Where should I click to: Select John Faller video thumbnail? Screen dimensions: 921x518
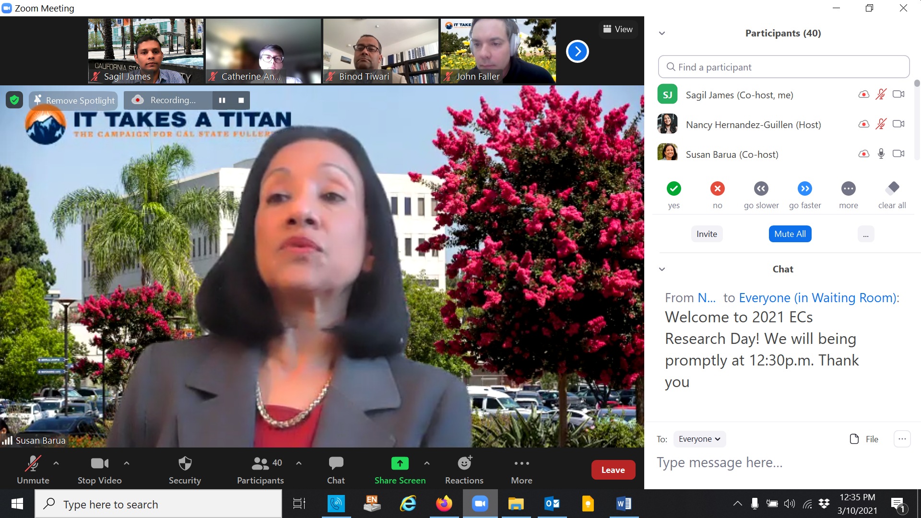point(498,51)
